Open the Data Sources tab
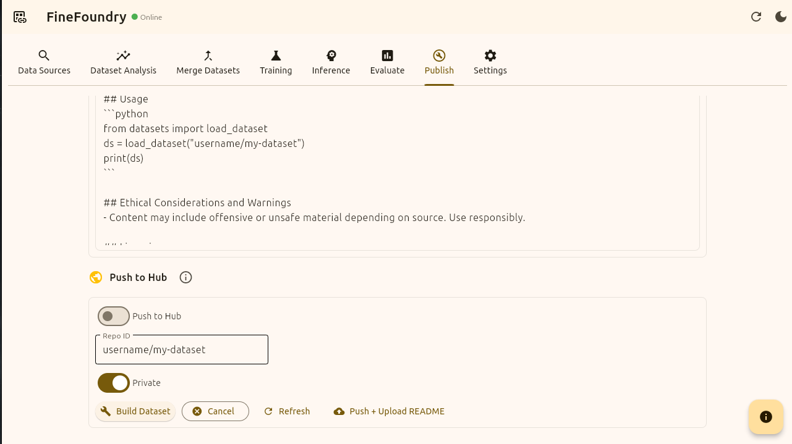Viewport: 792px width, 444px height. pos(44,62)
